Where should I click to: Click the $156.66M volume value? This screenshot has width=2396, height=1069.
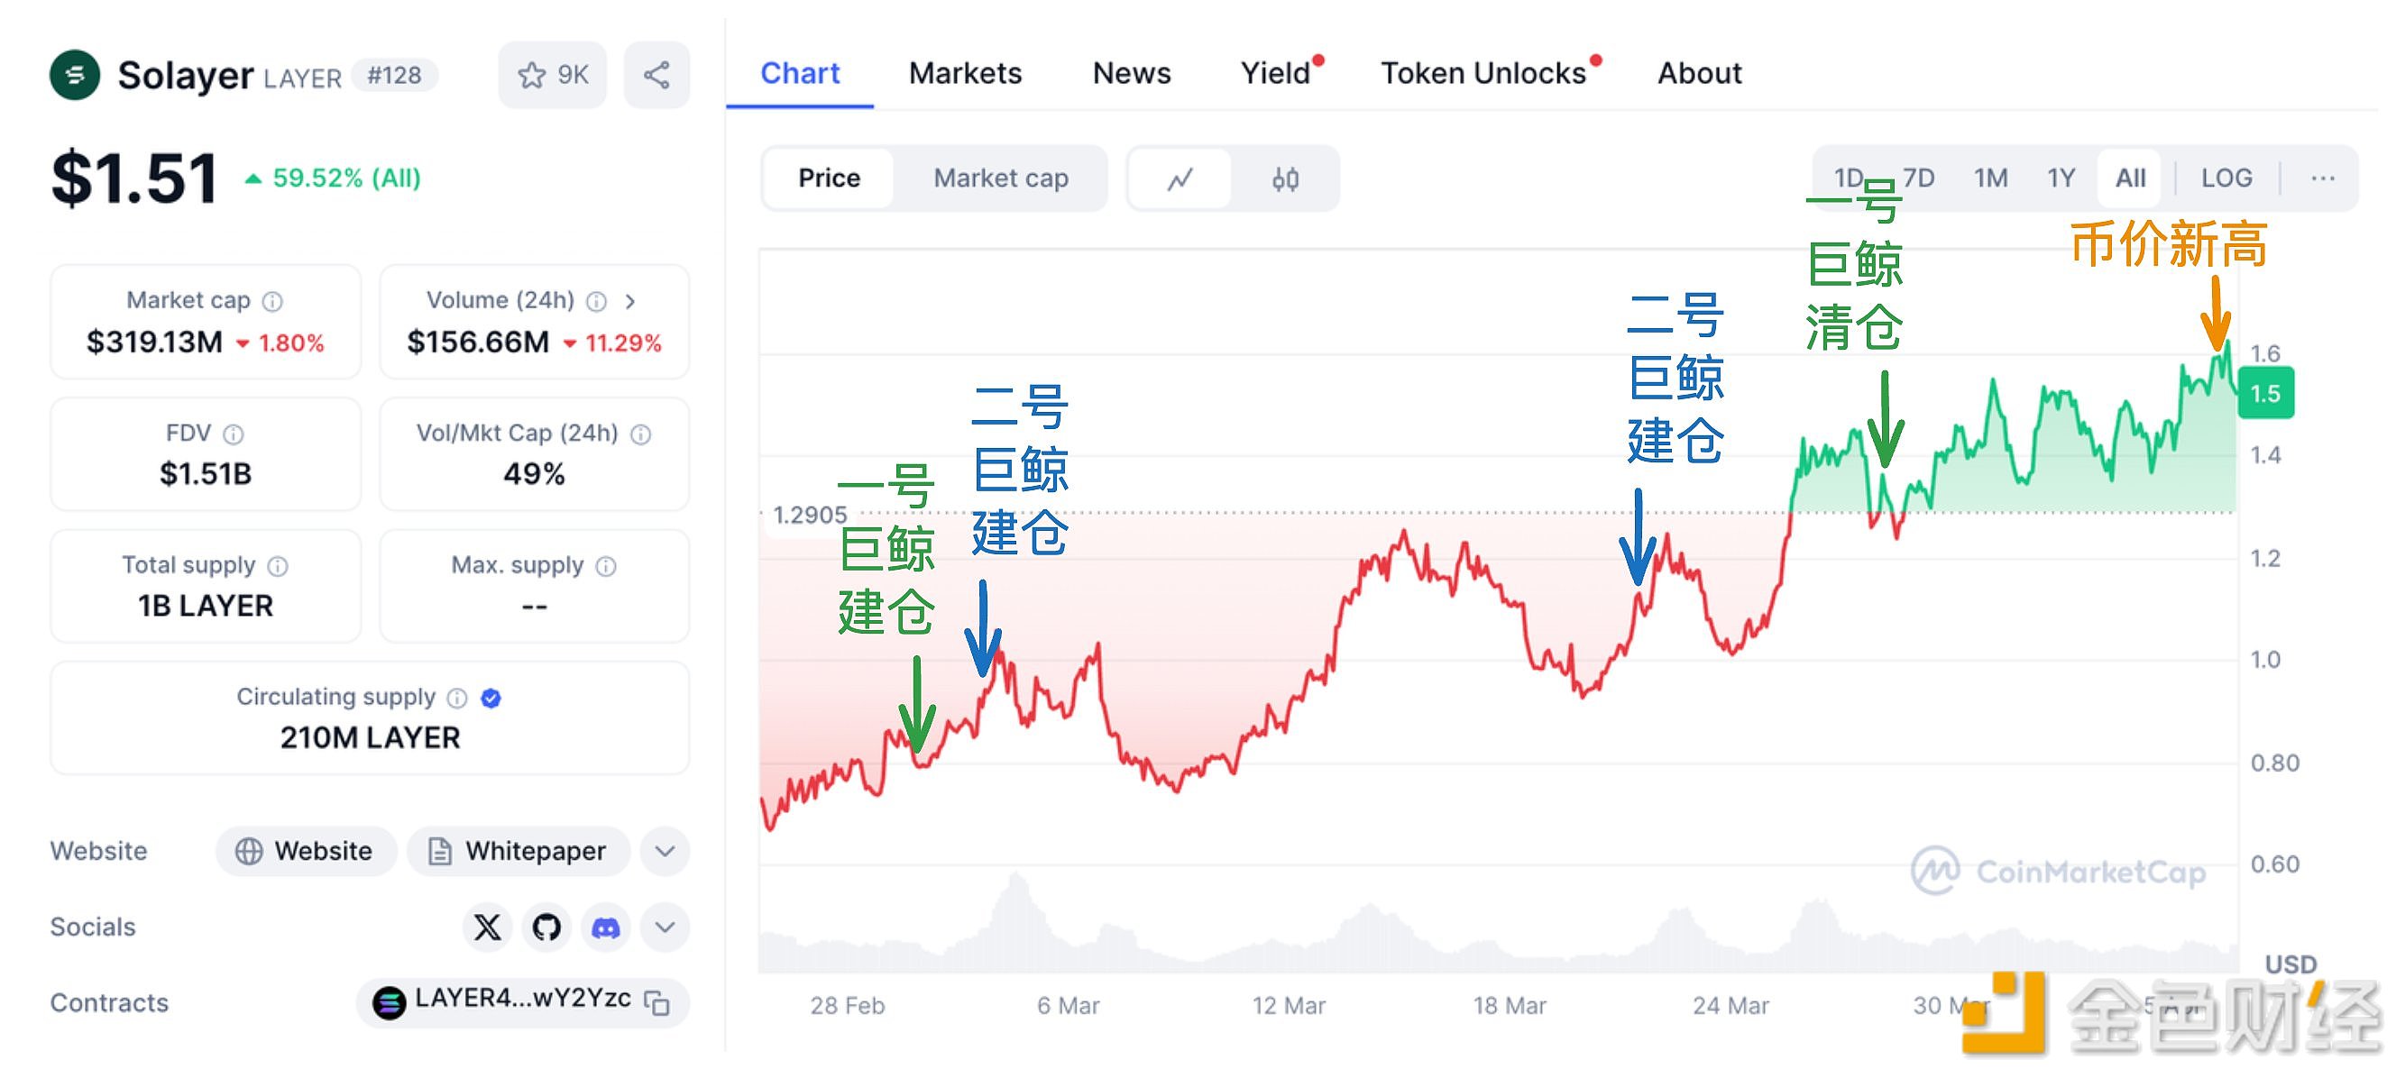pos(478,343)
